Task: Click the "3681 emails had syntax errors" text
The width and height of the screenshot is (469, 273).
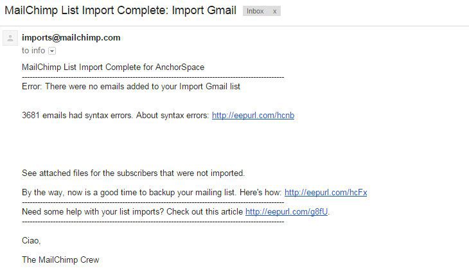Action: point(115,116)
